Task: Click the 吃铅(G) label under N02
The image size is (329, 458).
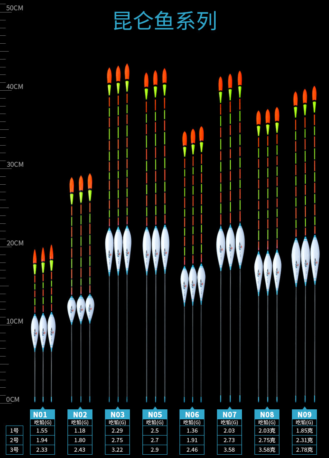Action: (80, 422)
